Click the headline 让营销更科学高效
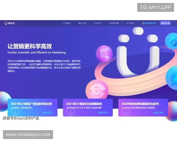This screenshot has width=177, height=142. tap(30, 46)
